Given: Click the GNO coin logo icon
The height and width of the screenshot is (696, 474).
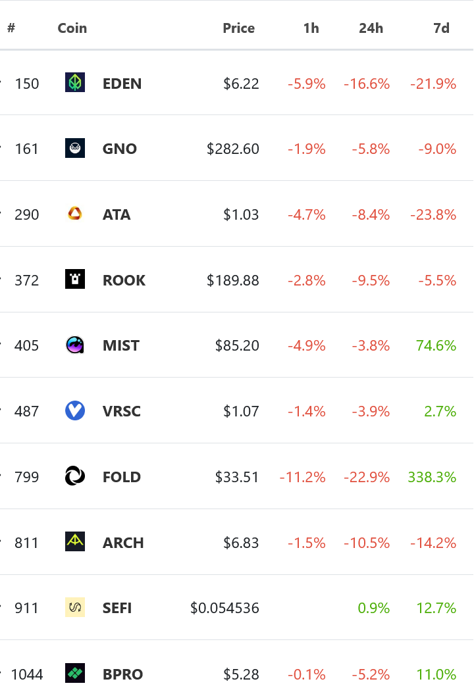Looking at the screenshot, I should [x=75, y=149].
